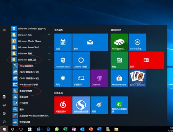The width and height of the screenshot is (173, 132).
Task: Launch the OneNote tile
Action: click(x=99, y=78)
